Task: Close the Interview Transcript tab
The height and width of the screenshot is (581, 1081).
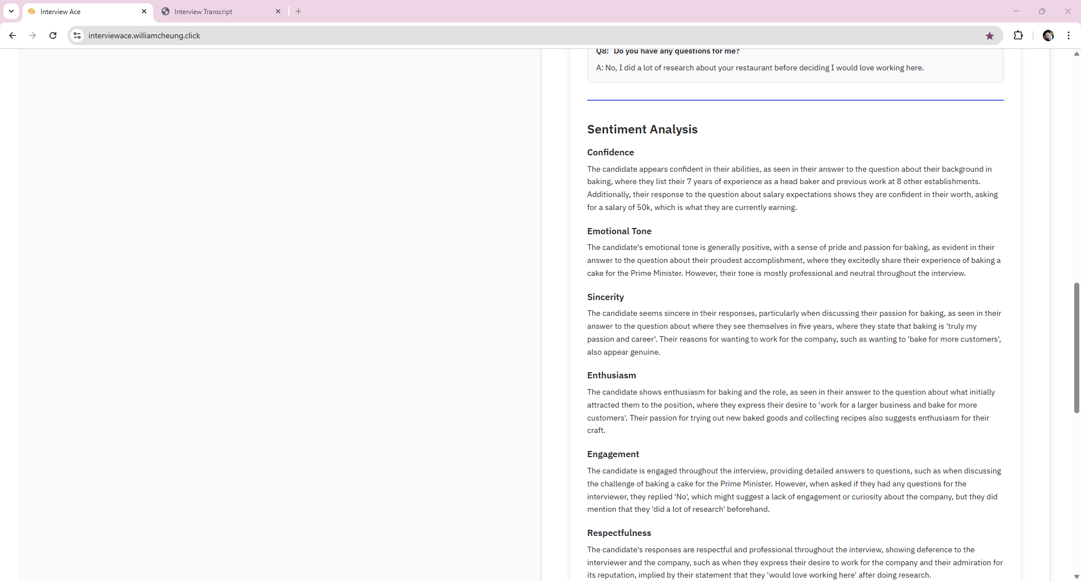Action: point(278,11)
